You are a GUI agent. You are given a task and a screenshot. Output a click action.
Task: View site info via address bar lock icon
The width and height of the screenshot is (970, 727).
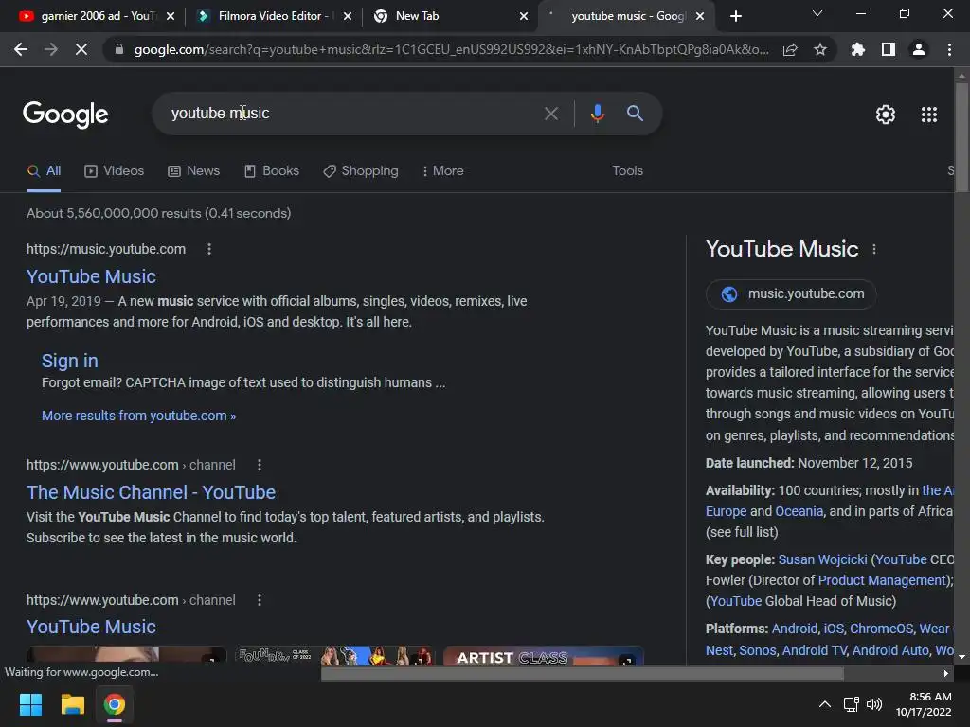tap(119, 49)
